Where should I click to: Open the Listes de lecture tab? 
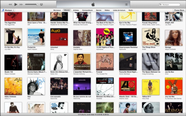point(119,10)
